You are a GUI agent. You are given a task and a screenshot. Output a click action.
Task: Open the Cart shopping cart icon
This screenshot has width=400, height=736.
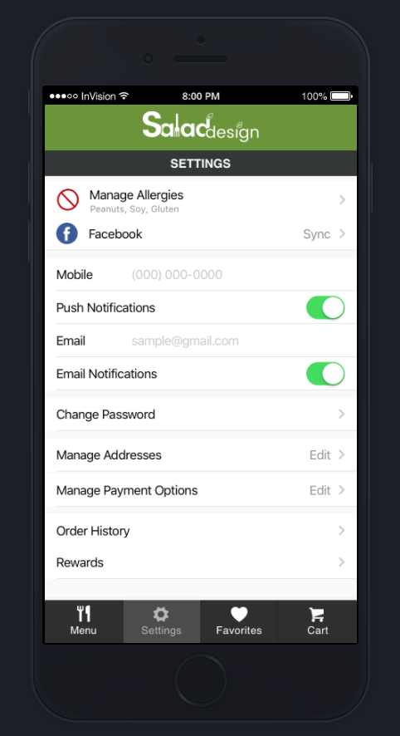coord(317,615)
